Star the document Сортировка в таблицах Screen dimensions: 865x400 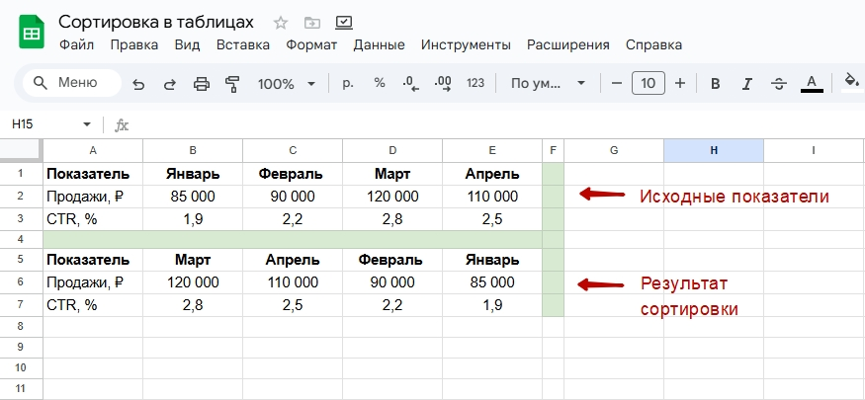281,23
